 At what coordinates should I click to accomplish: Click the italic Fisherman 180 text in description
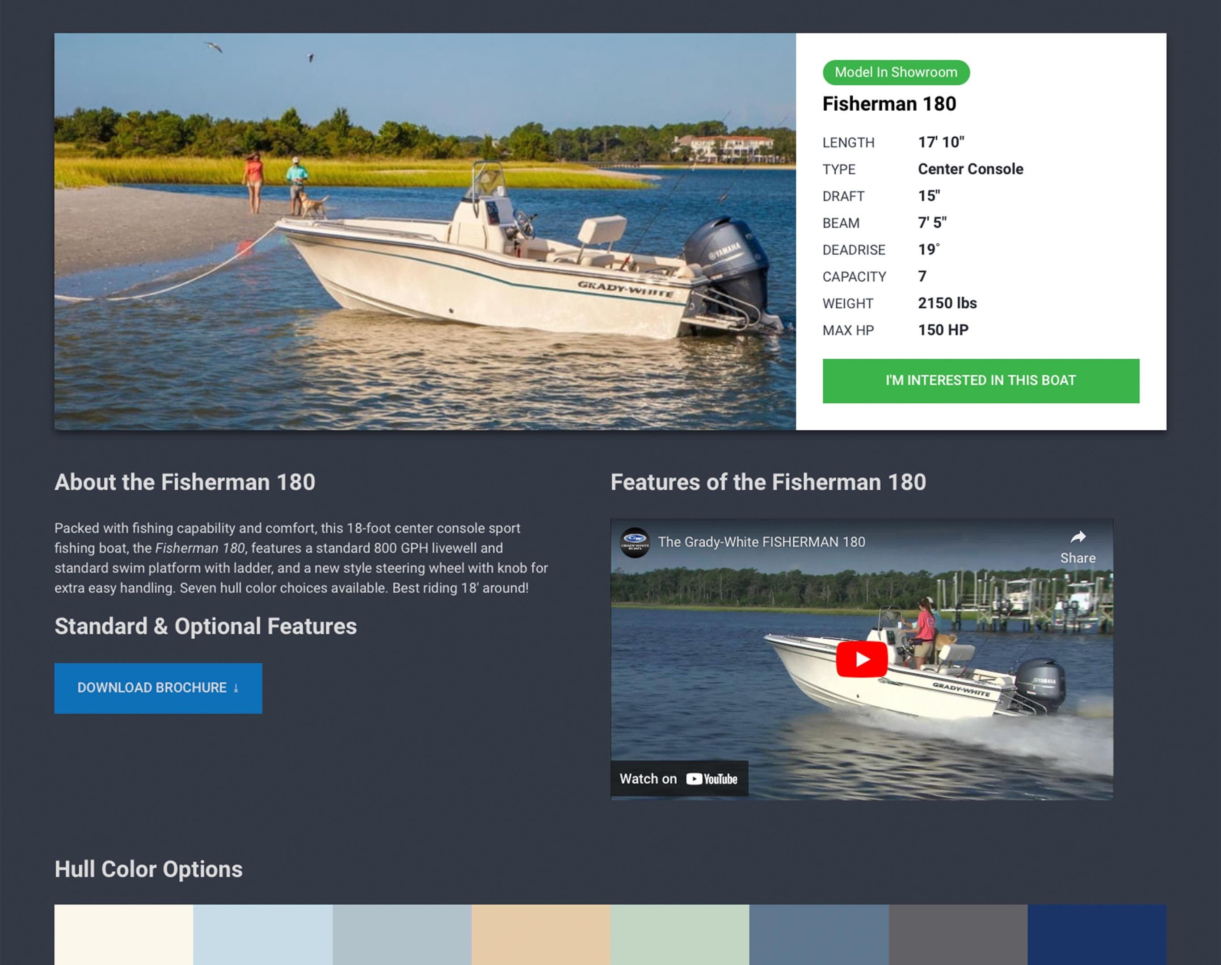pos(200,548)
